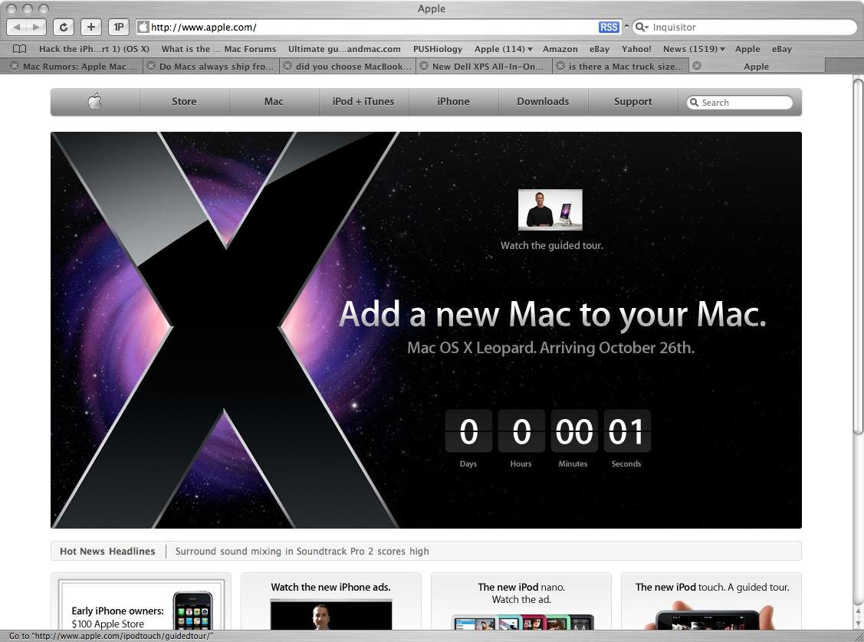The height and width of the screenshot is (642, 864).
Task: Switch to 'is there a Mac truck' tab
Action: tap(626, 67)
